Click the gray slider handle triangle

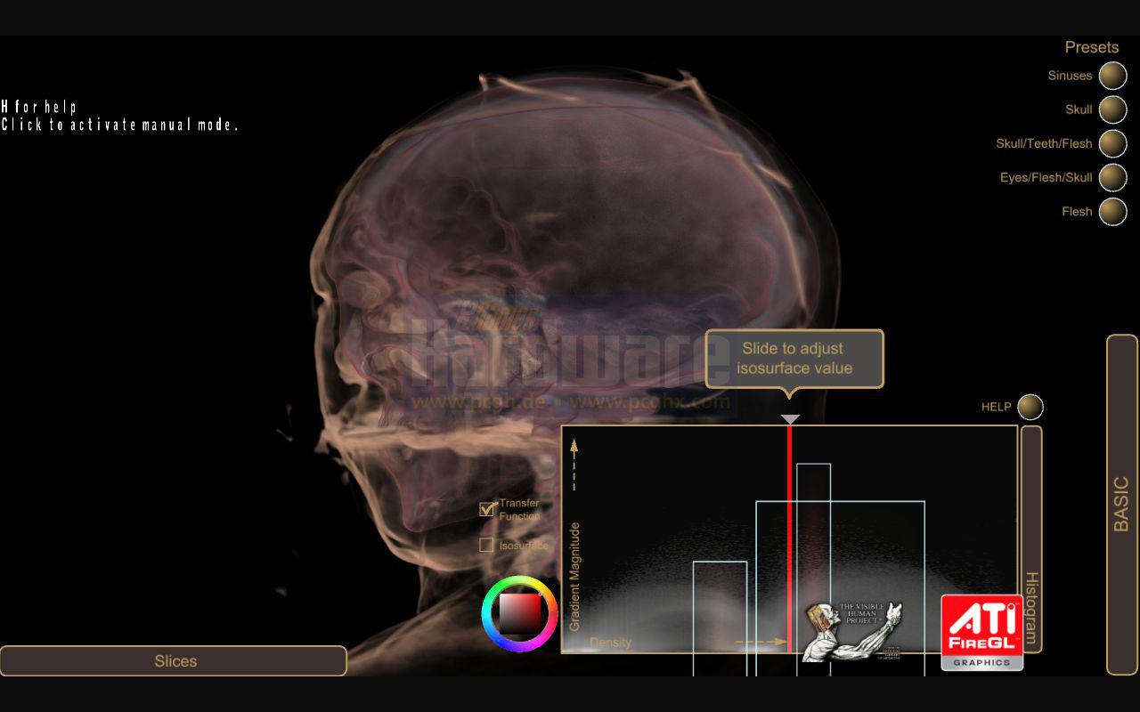point(790,419)
